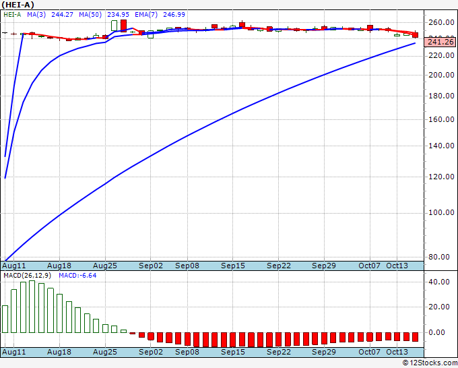Image resolution: width=458 pixels, height=368 pixels.
Task: Click the last red candlestick near 241.26
Action: (x=416, y=35)
